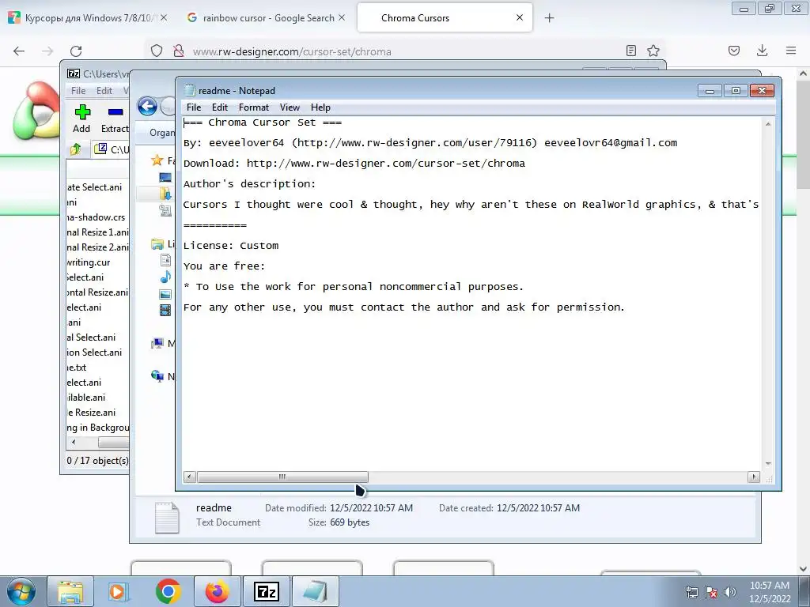The width and height of the screenshot is (810, 607).
Task: Click Notepad scroll left arrow
Action: (190, 477)
